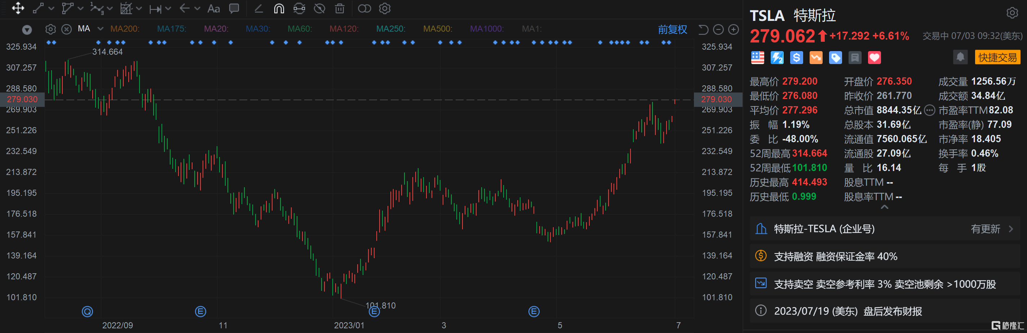This screenshot has width=1027, height=333.
Task: Reset chart with the undo arrow
Action: point(703,30)
